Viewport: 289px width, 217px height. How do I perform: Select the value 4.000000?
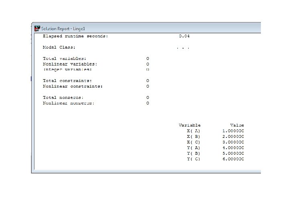pos(233,148)
